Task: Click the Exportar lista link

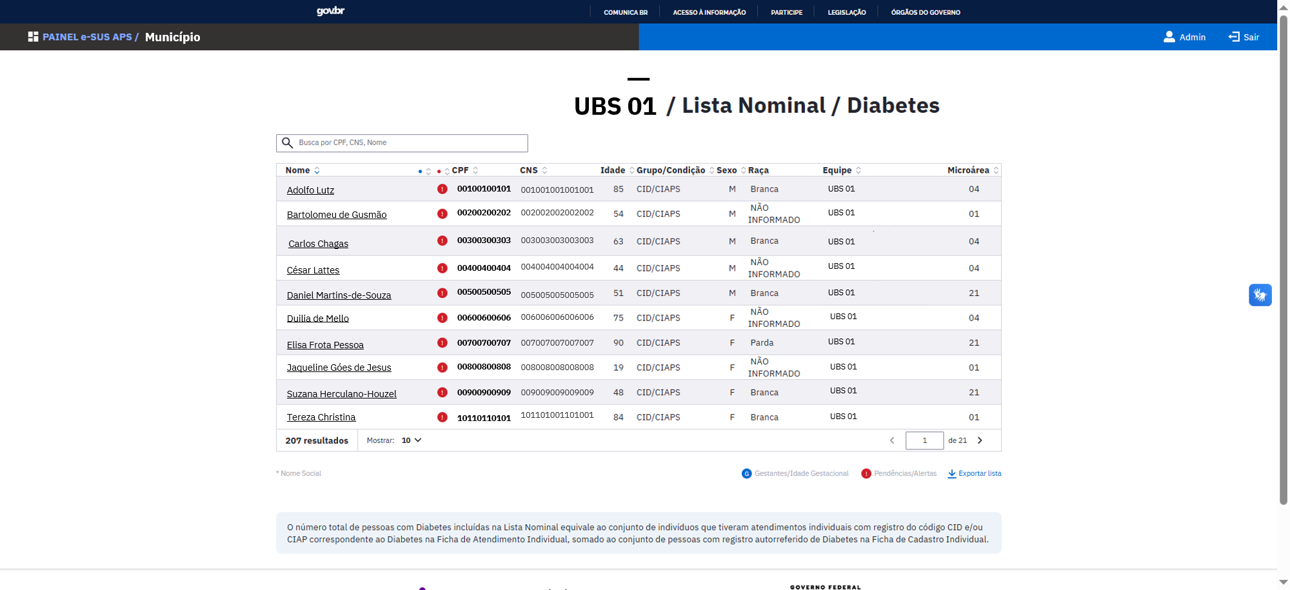Action: click(x=979, y=473)
